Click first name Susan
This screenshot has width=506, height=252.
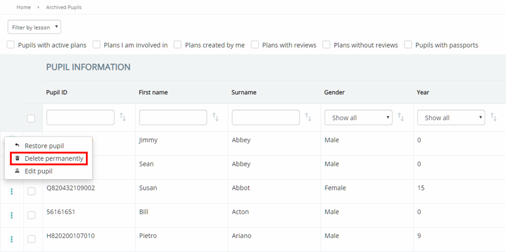148,188
